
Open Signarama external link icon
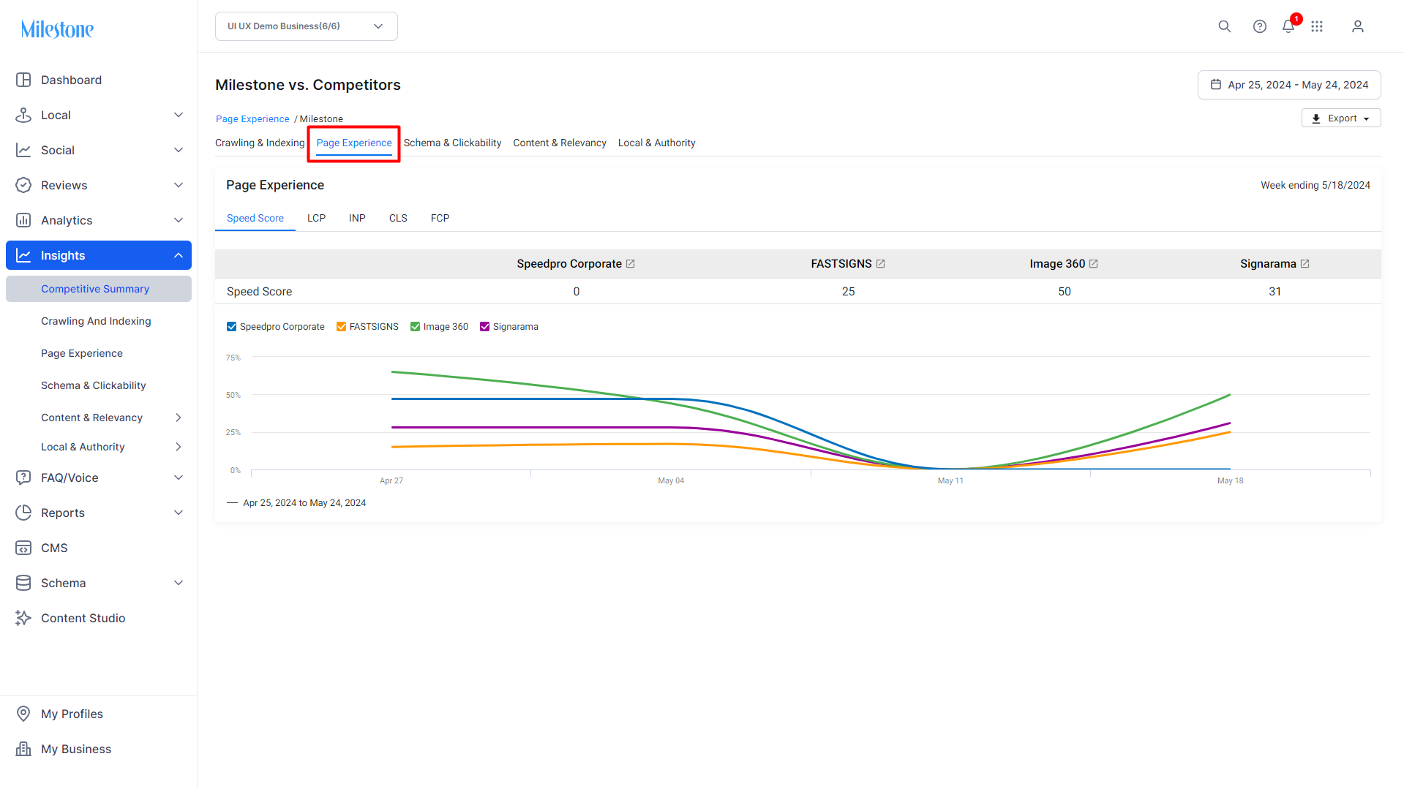tap(1304, 264)
